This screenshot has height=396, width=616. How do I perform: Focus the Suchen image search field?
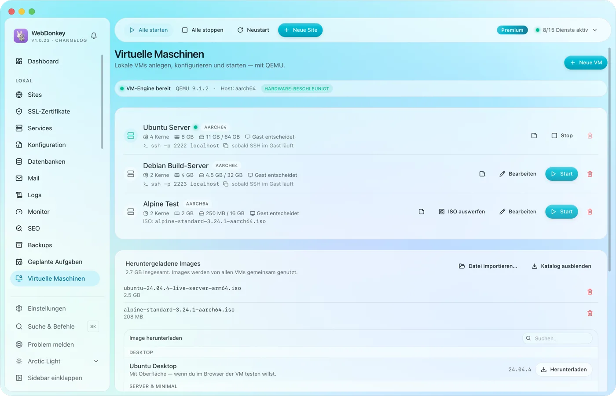[x=557, y=338]
